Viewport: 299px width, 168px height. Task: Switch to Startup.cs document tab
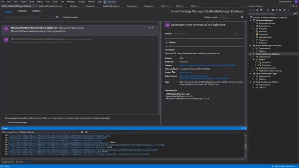point(74,6)
